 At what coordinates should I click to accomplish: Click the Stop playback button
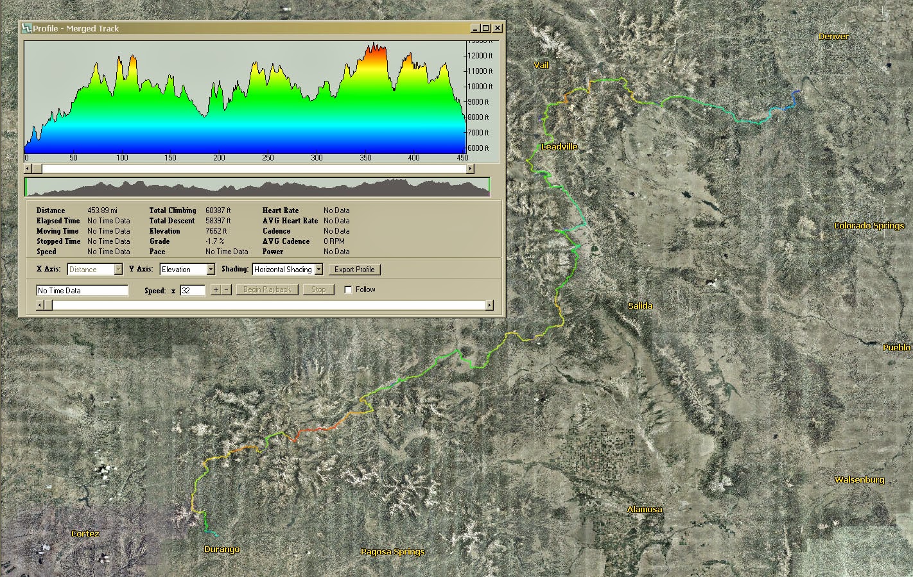(x=318, y=290)
